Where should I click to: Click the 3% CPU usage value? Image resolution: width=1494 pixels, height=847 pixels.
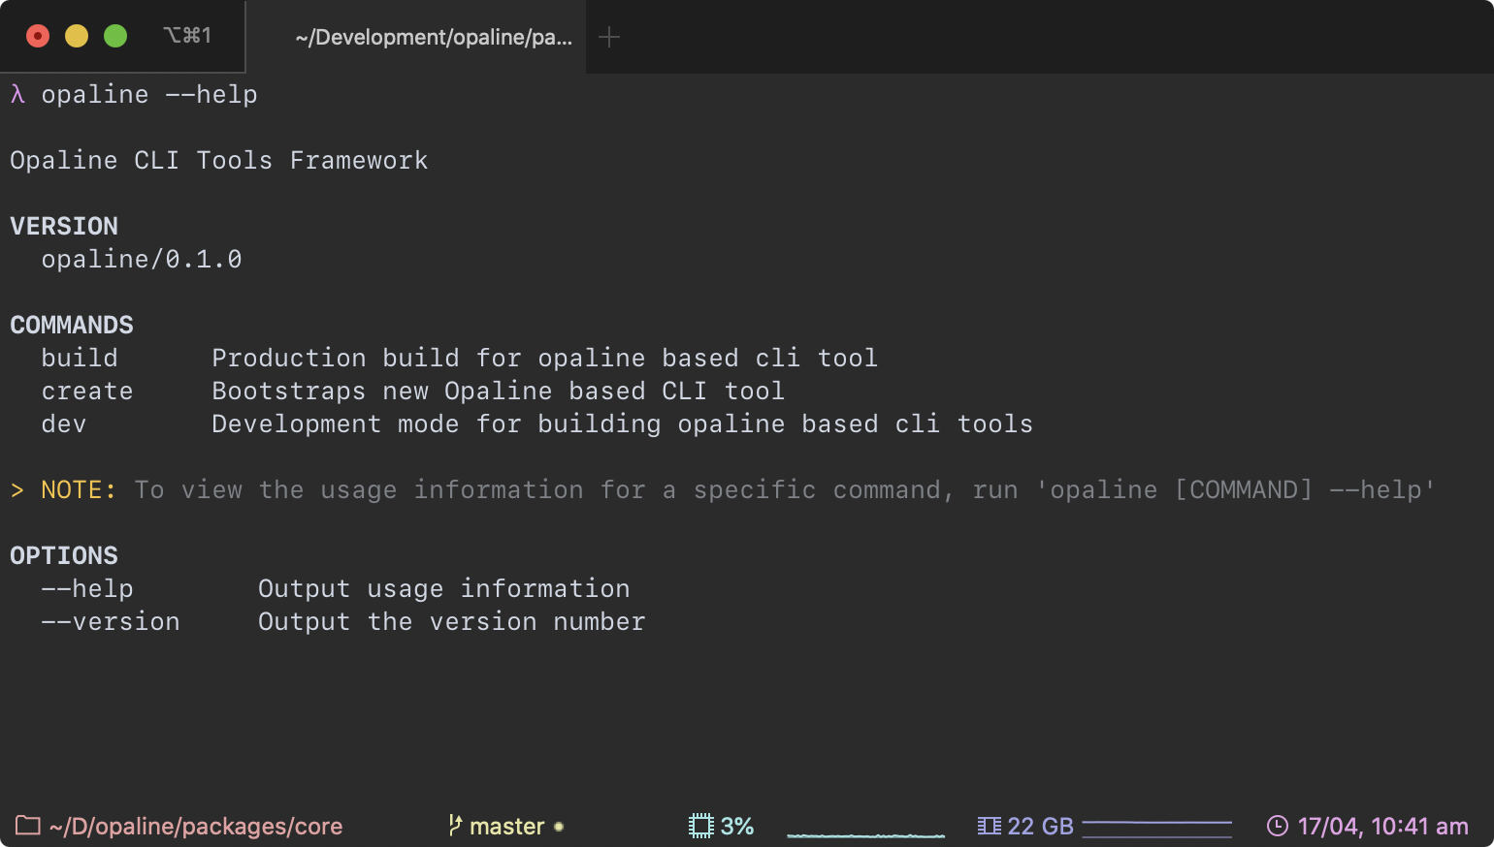pyautogui.click(x=737, y=827)
